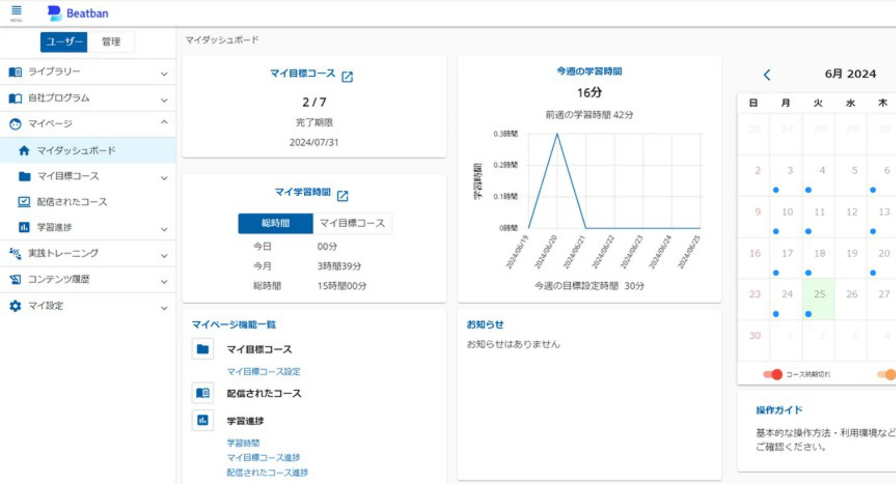Click the 学習進捗 chart icon in sidebar
Image resolution: width=896 pixels, height=484 pixels.
[x=24, y=227]
